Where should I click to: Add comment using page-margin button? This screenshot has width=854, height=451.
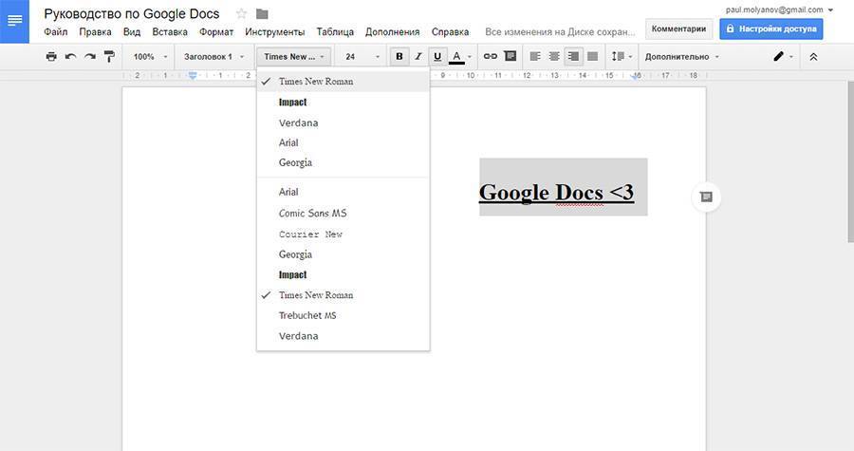point(706,197)
